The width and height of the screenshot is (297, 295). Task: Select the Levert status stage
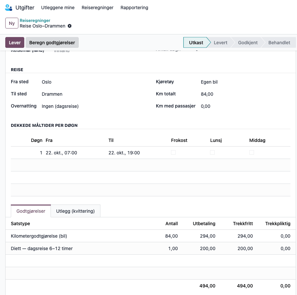coord(221,43)
